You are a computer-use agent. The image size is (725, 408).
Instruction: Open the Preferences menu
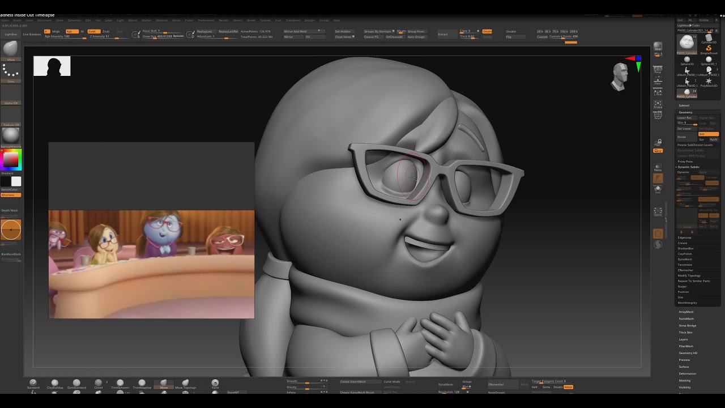[206, 20]
